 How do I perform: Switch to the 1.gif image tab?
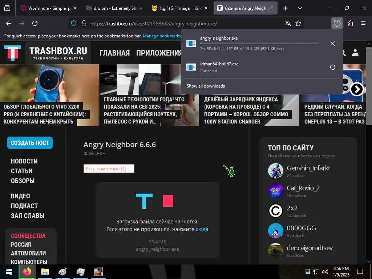179,8
